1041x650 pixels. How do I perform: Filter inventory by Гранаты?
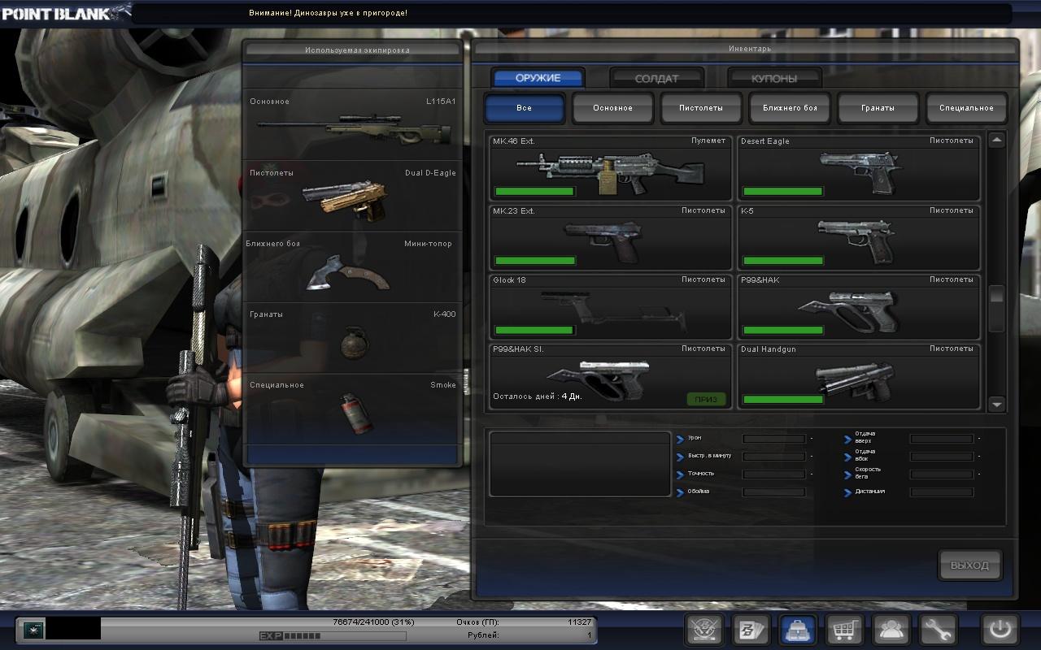(x=878, y=108)
